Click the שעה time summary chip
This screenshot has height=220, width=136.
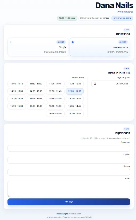(67, 18)
